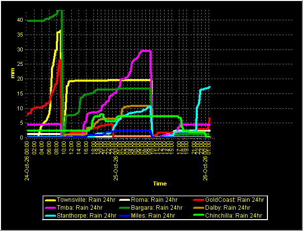Select the 'Roma: Rain 24hr' legend label
This screenshot has width=303, height=231.
154,200
